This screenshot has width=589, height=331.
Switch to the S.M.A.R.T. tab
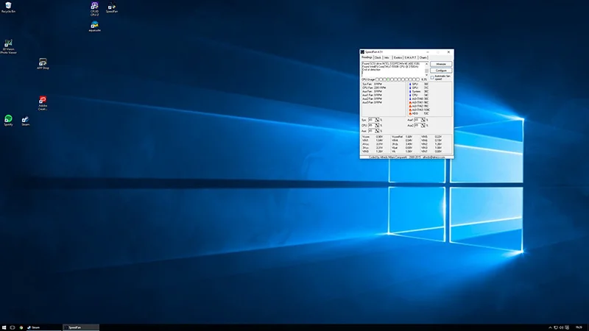point(411,58)
